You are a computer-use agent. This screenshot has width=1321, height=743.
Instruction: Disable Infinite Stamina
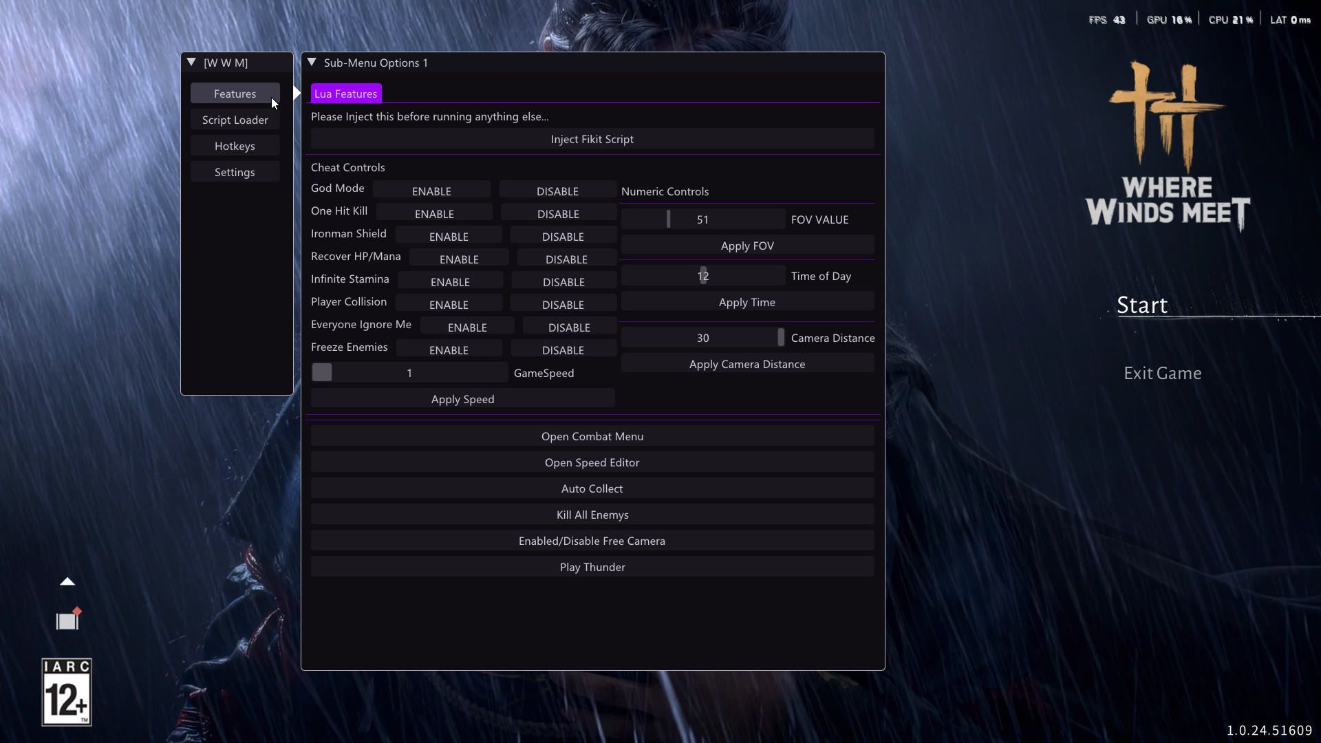tap(563, 281)
